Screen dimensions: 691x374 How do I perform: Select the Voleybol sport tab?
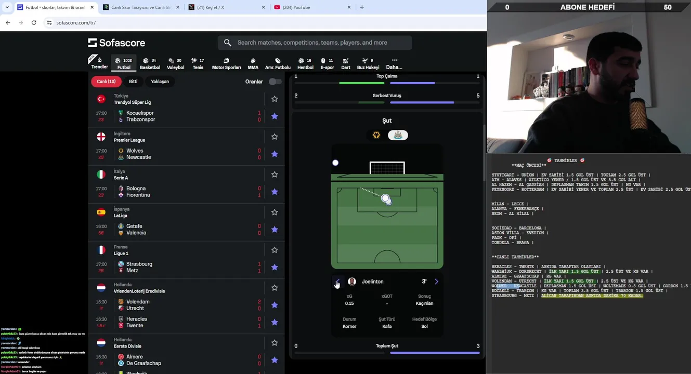[175, 63]
